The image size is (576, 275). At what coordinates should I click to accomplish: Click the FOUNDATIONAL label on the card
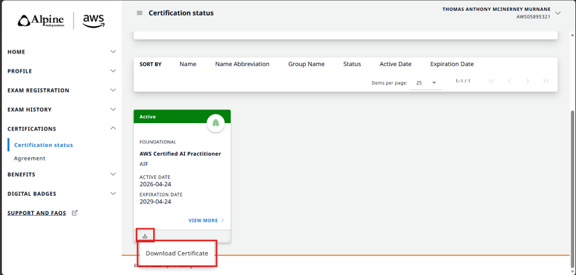pyautogui.click(x=158, y=142)
